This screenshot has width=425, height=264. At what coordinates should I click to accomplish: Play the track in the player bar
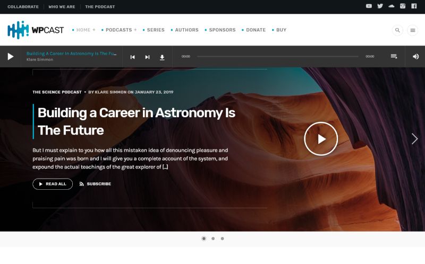tap(10, 57)
